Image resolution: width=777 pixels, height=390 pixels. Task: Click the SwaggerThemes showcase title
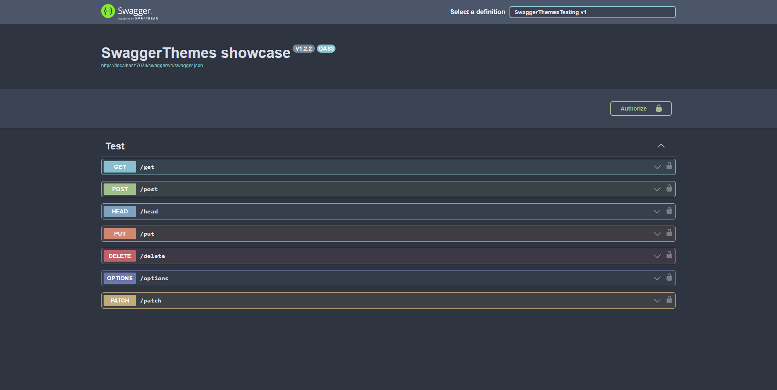click(196, 53)
